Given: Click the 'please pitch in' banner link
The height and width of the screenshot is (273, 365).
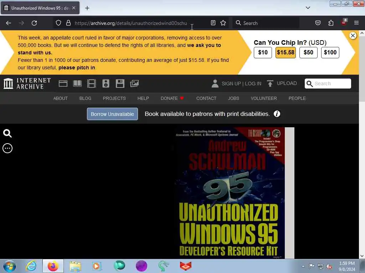Looking at the screenshot, I should (x=77, y=68).
